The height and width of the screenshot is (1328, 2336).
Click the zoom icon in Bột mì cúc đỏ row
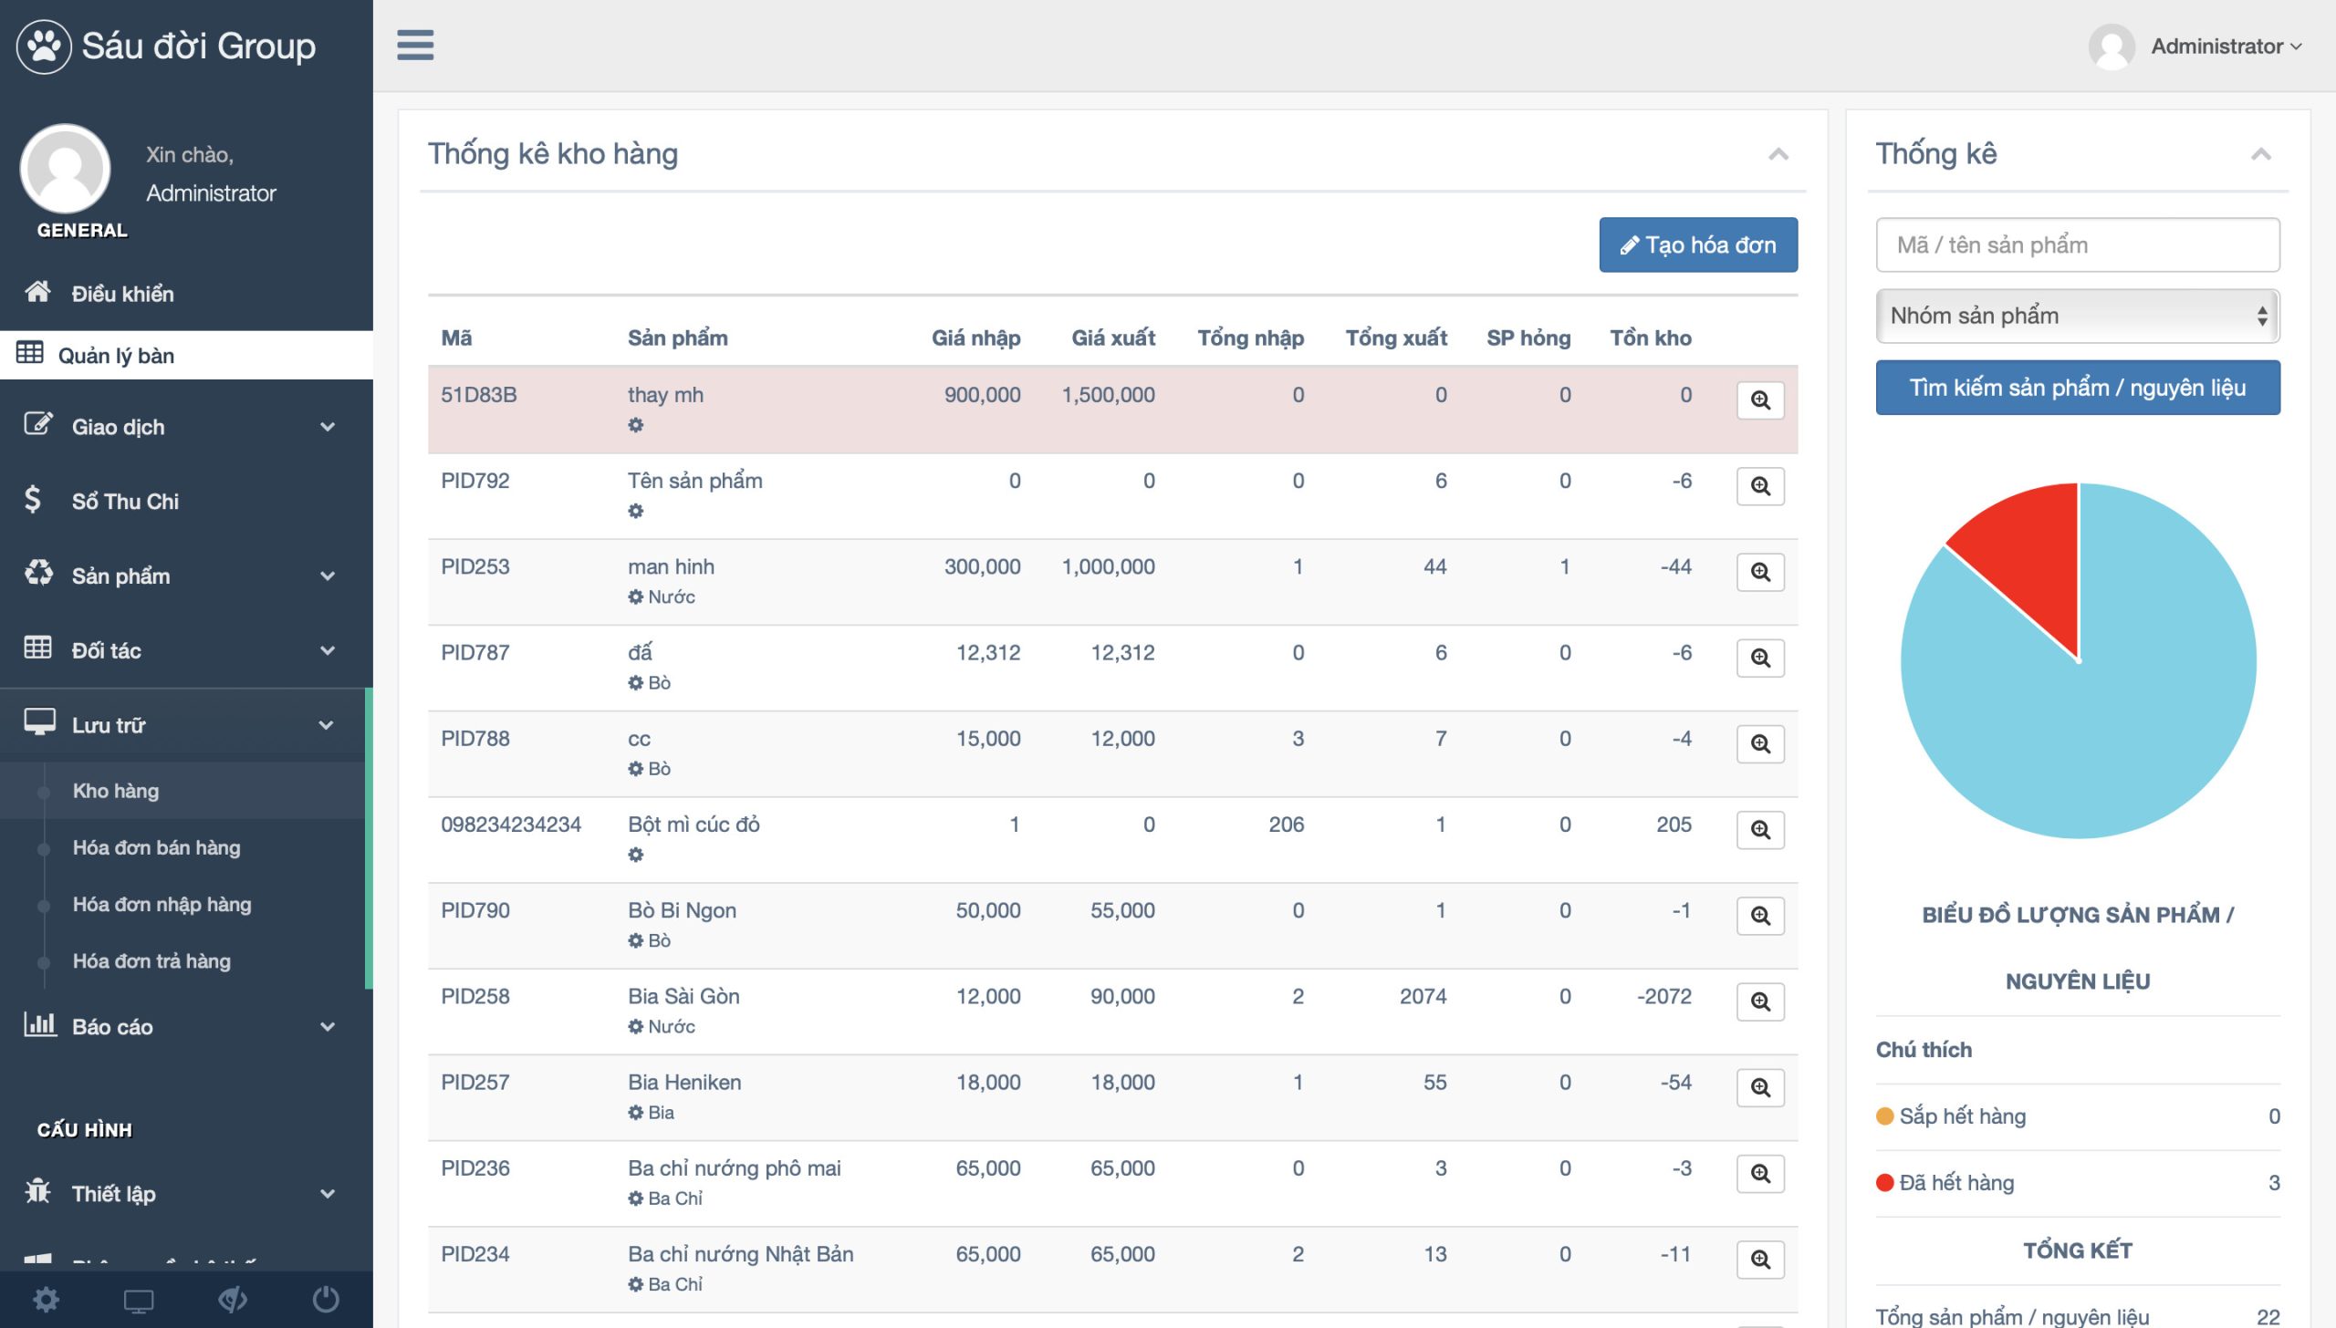click(1760, 830)
